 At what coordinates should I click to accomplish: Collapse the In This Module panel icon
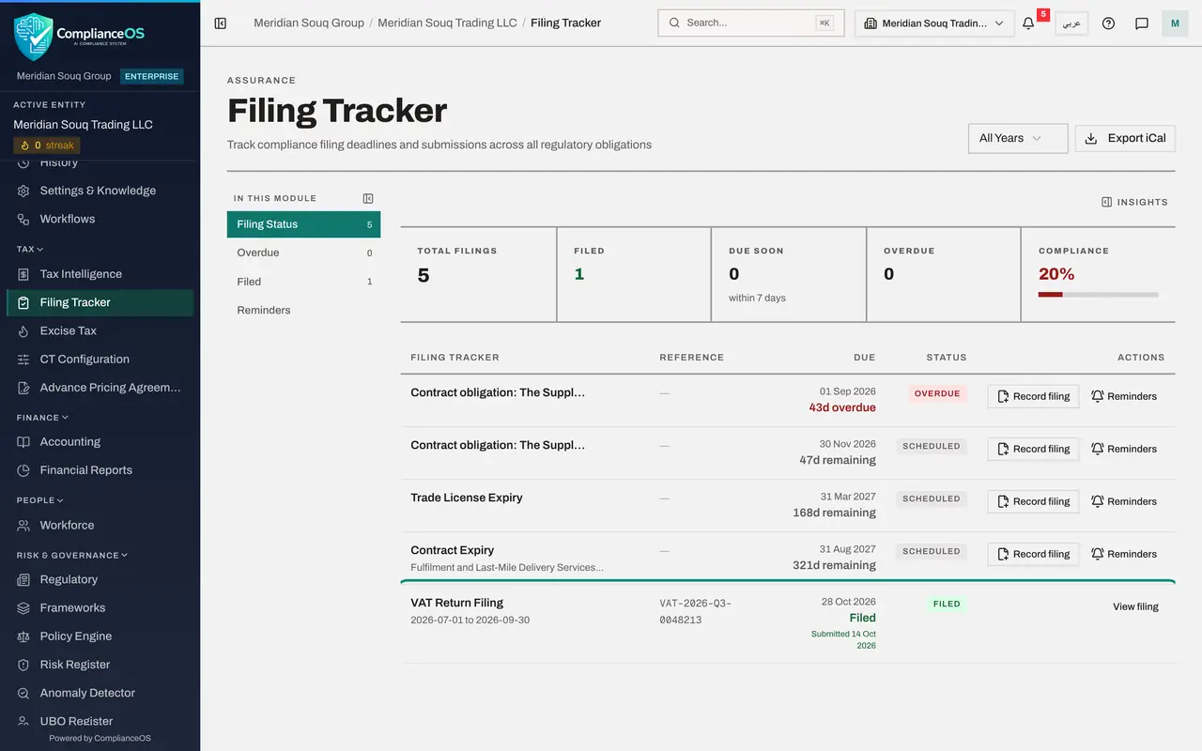tap(368, 198)
